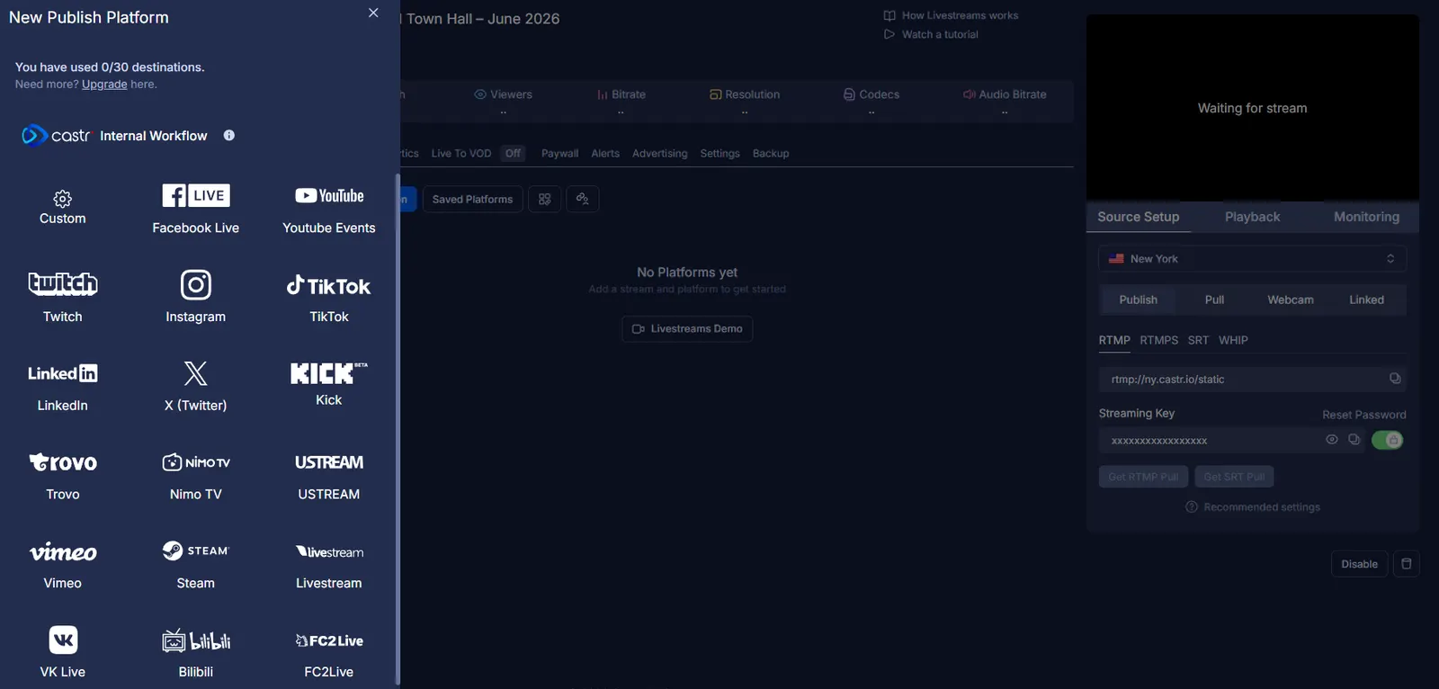Select the Publish source mode
The image size is (1439, 689).
[x=1138, y=300]
